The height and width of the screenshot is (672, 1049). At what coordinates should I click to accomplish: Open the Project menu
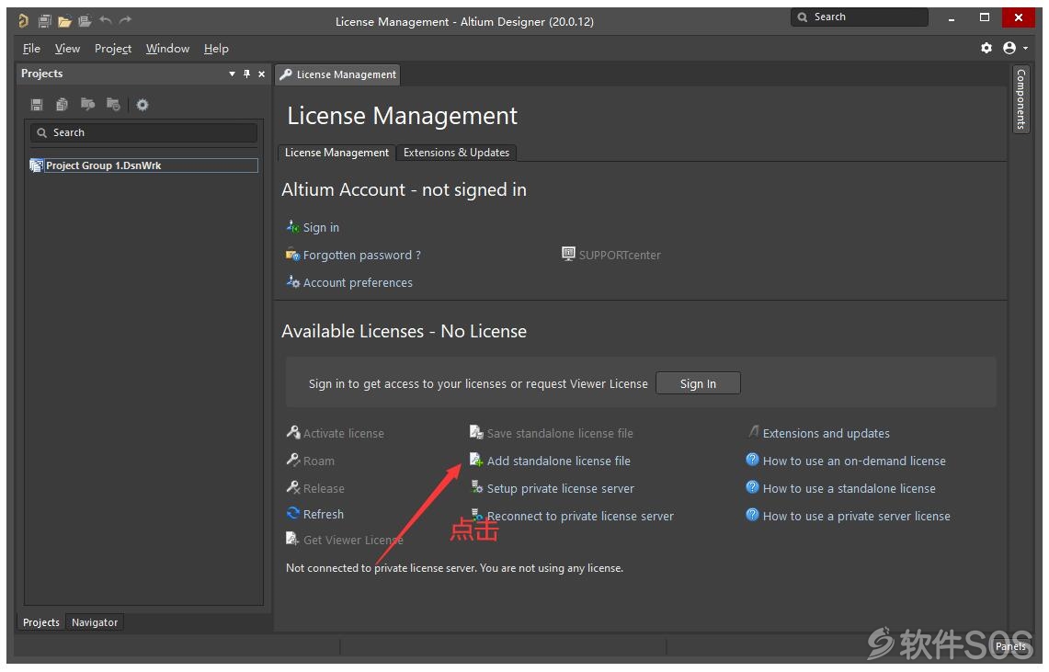coord(112,48)
